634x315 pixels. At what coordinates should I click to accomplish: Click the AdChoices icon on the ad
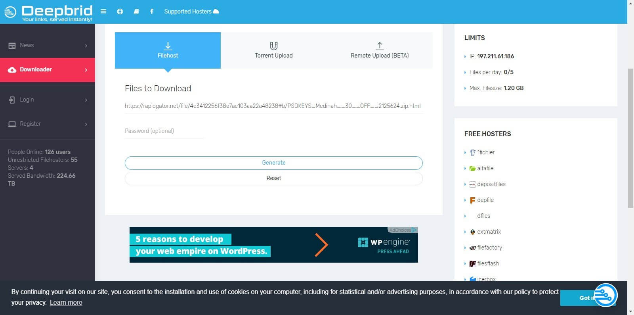click(x=414, y=230)
